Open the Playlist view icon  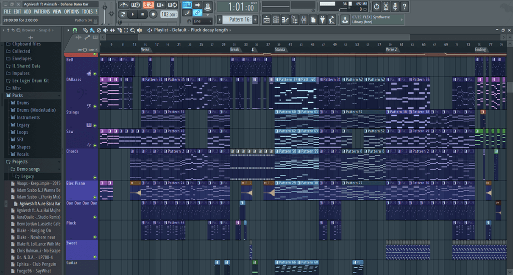point(267,20)
